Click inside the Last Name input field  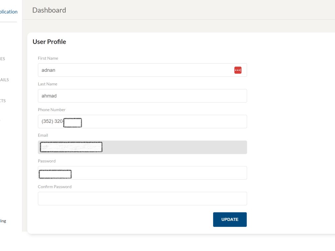tap(134, 96)
